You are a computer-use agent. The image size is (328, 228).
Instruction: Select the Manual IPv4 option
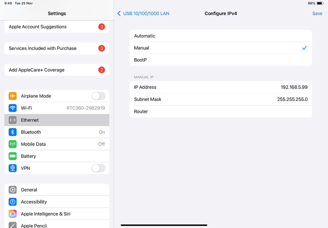[220, 48]
